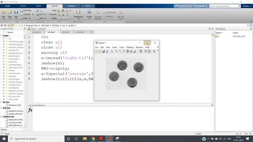The height and width of the screenshot is (142, 253).
Task: Click Open File icon in Figure 1 toolbar
Action: 100,51
